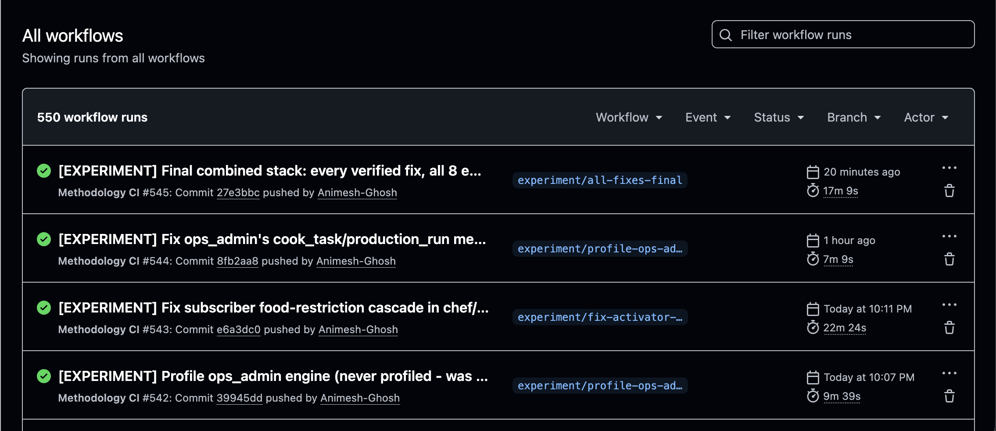Open the Status filter dropdown
The height and width of the screenshot is (431, 996).
click(x=779, y=117)
